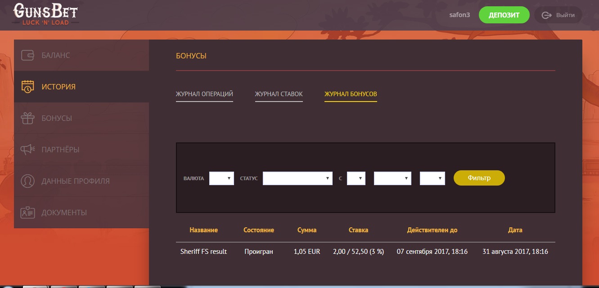This screenshot has width=599, height=288.
Task: Switch to the Журнал операций tab
Action: pos(204,94)
